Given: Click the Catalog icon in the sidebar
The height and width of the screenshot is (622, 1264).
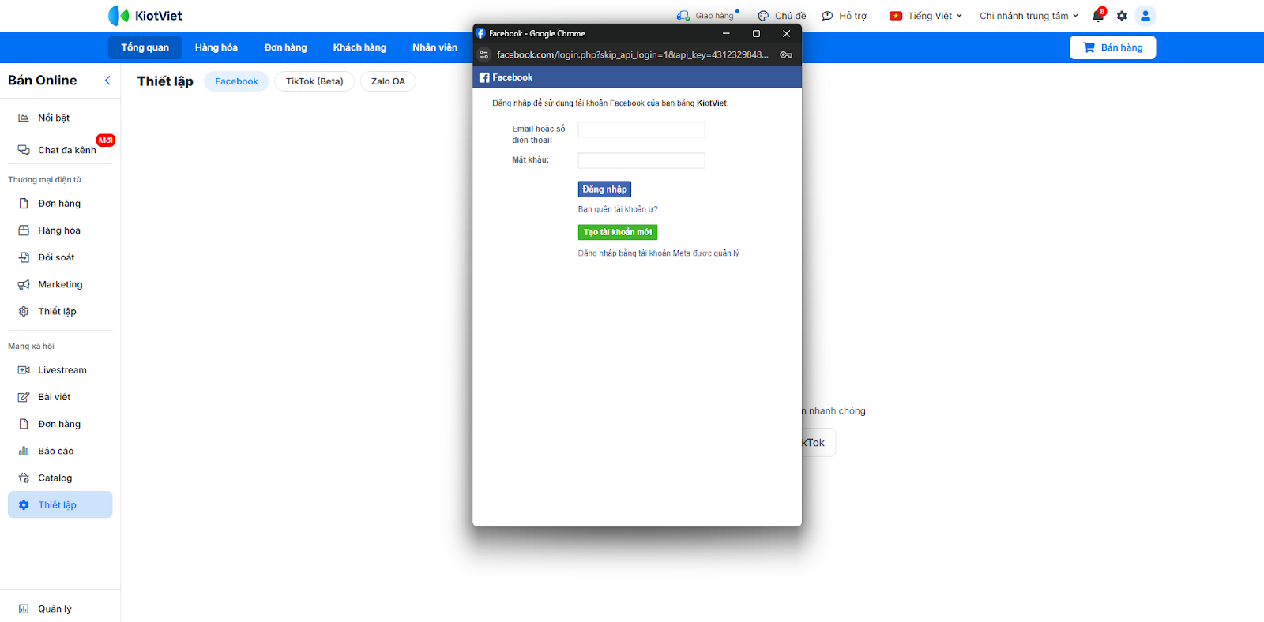Looking at the screenshot, I should point(24,478).
